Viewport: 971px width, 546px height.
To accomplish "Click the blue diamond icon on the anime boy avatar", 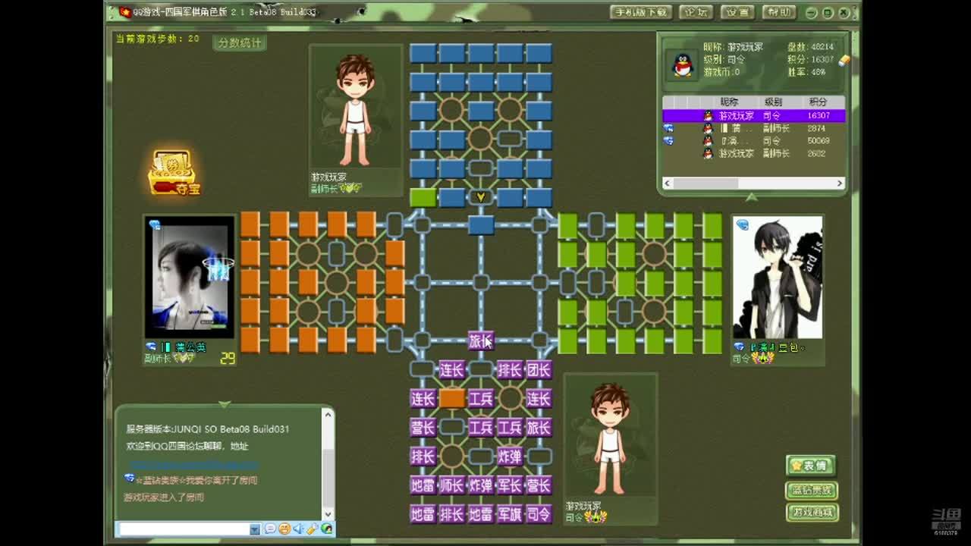I will pos(743,224).
